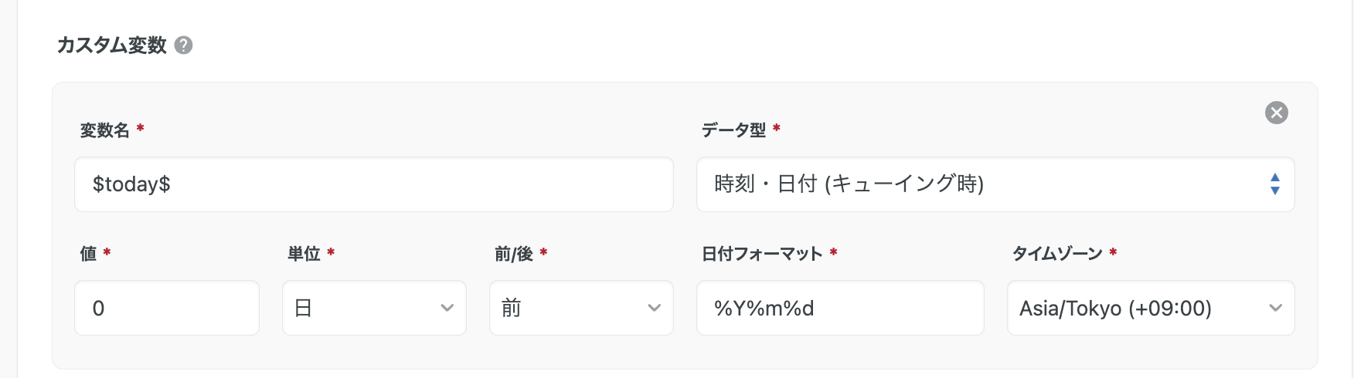Click the カスタム変数 section heading
Screen dimensions: 1354x378
112,46
